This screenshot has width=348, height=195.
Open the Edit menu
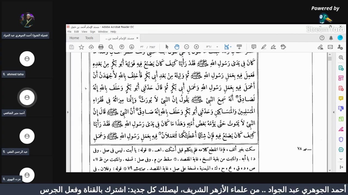77,32
